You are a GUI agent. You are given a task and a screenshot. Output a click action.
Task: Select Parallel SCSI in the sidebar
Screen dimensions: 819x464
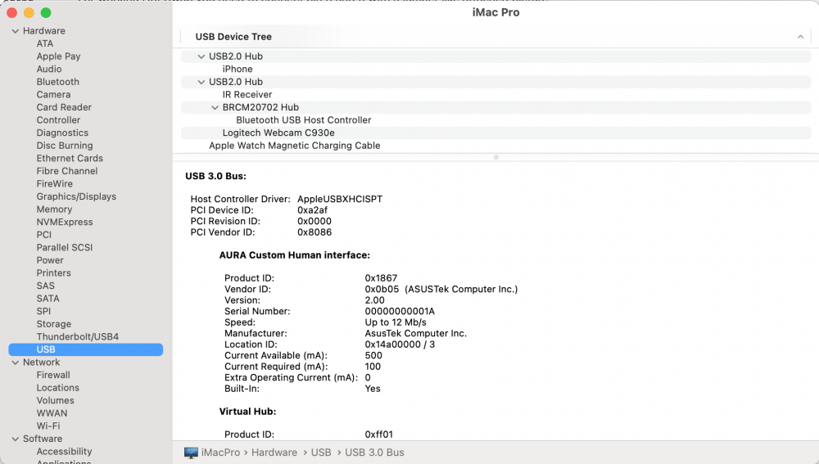click(64, 247)
